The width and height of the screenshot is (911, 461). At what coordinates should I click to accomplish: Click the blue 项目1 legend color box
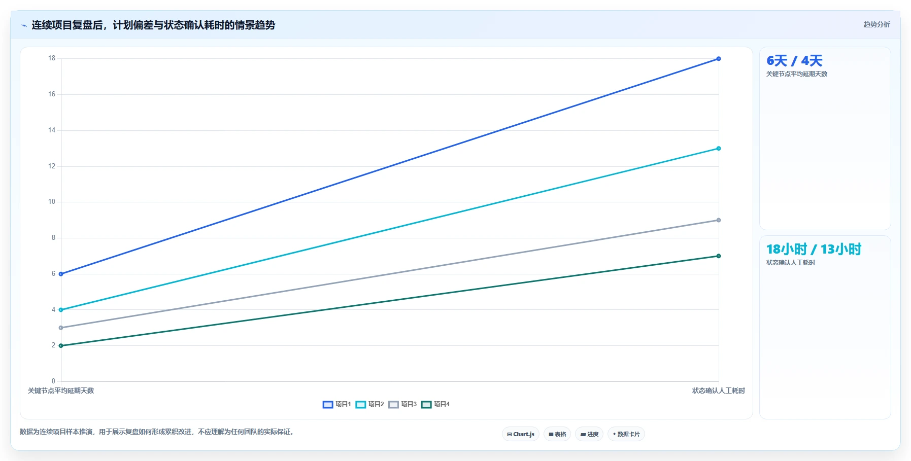pyautogui.click(x=328, y=404)
